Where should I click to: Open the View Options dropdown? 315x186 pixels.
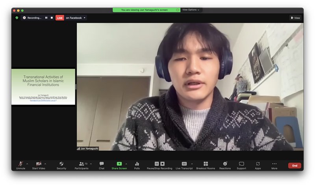coord(191,10)
